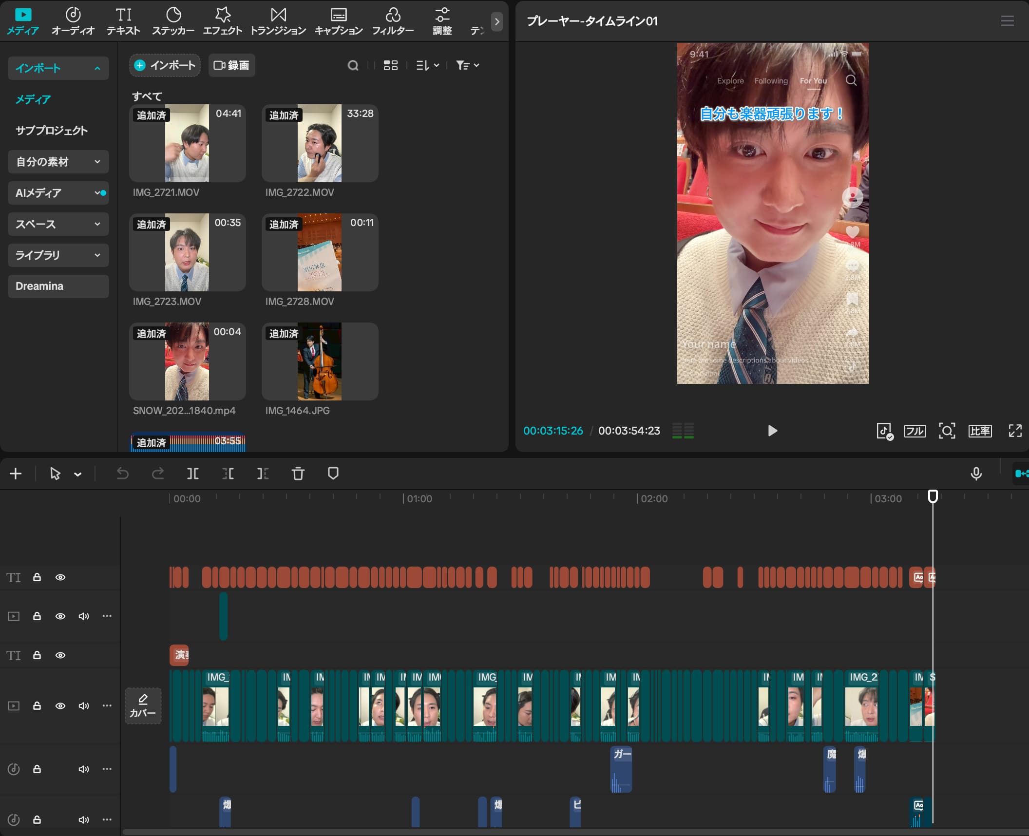
Task: Mute the main video track speaker
Action: (x=84, y=706)
